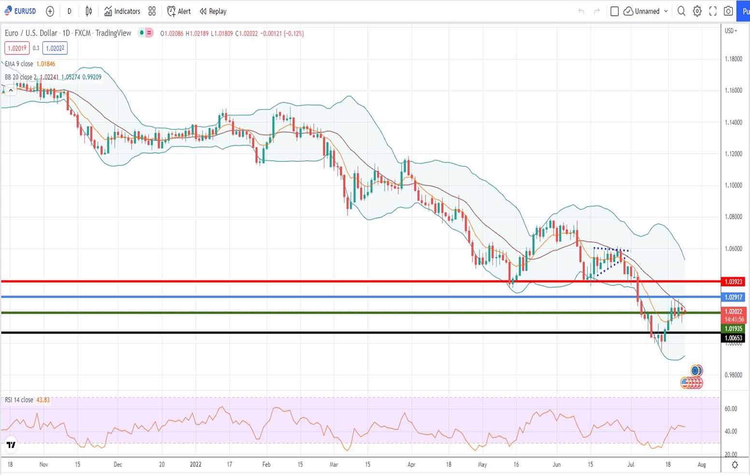Click the magnifier quick search icon
The width and height of the screenshot is (750, 475).
pyautogui.click(x=681, y=11)
